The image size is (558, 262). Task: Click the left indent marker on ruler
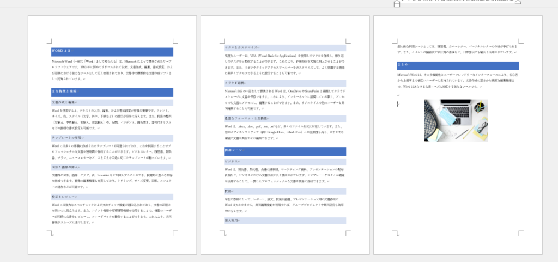pyautogui.click(x=397, y=3)
